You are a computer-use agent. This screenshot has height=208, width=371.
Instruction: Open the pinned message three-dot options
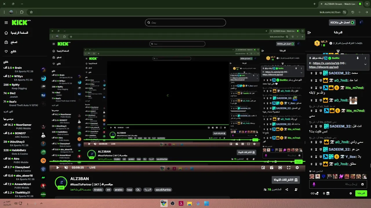(x=365, y=58)
